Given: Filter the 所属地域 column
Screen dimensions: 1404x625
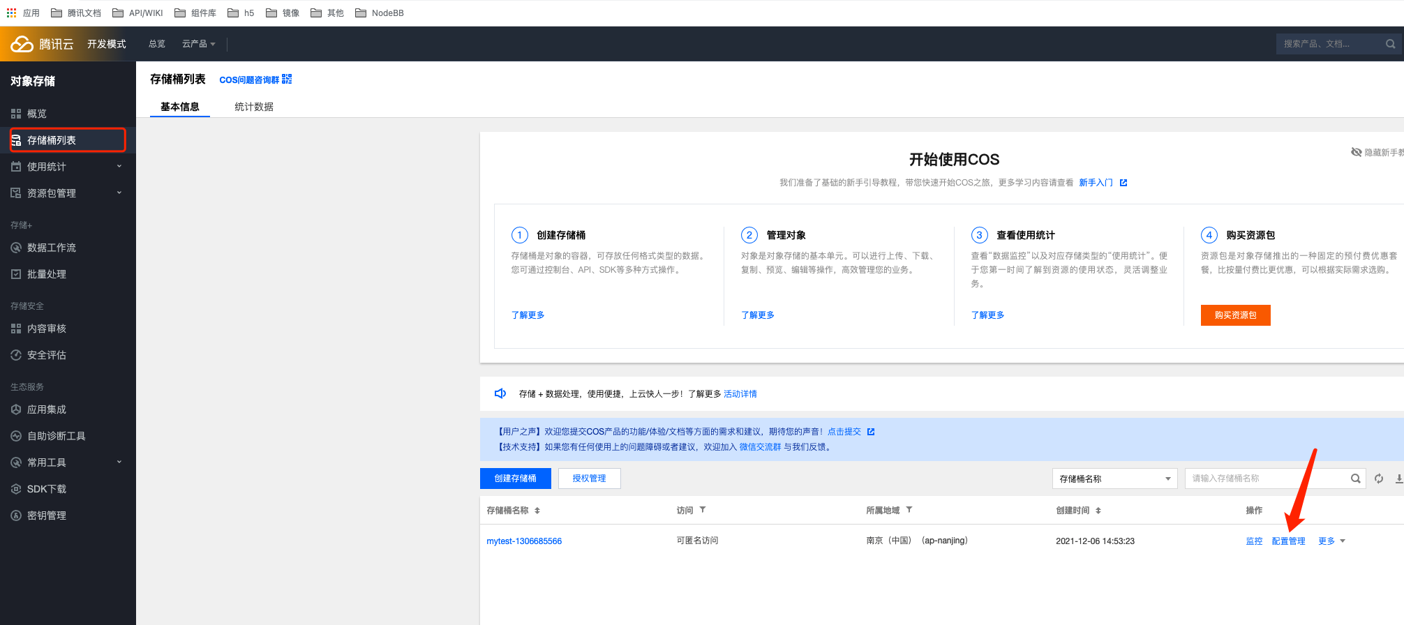Looking at the screenshot, I should [x=909, y=510].
